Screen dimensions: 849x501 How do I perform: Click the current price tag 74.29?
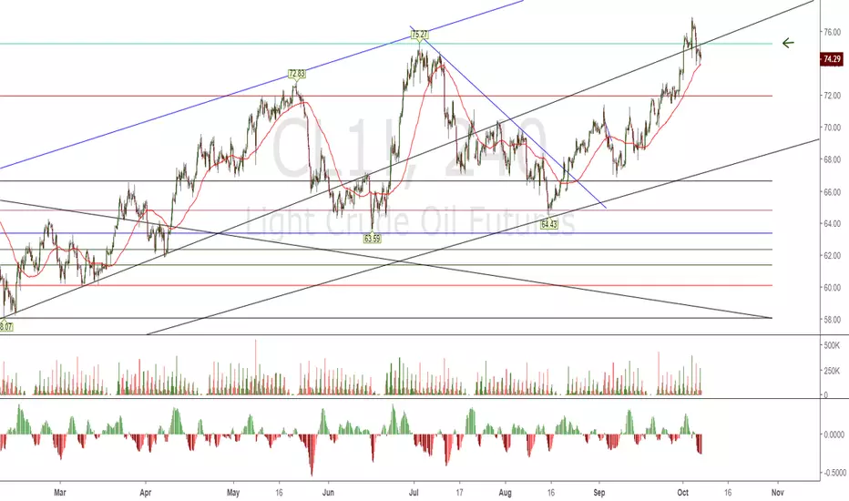[832, 59]
